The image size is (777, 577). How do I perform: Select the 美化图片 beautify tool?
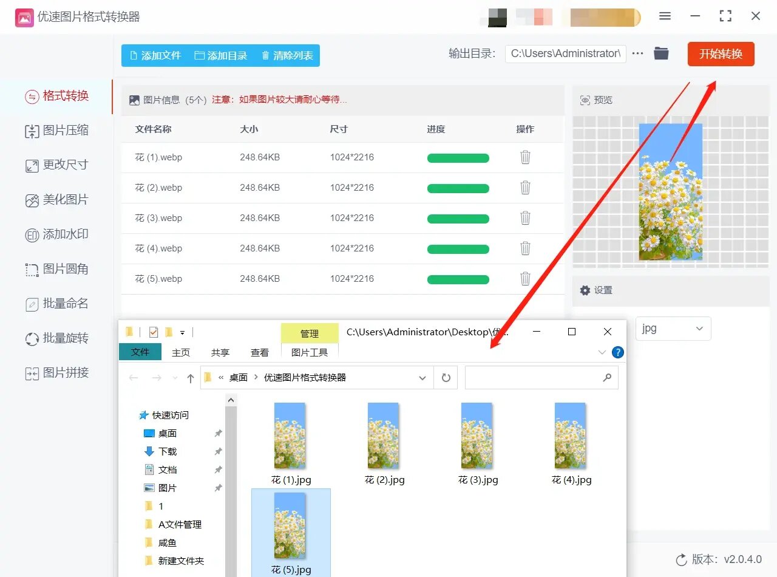click(58, 199)
